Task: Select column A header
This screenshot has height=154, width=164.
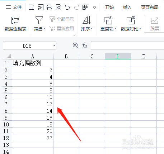Action: [x=33, y=56]
